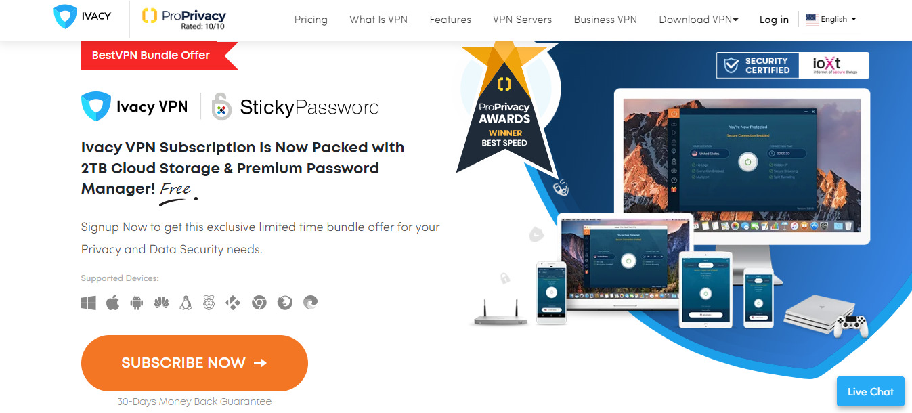Viewport: 912px width, 413px height.
Task: Open the Features menu item
Action: (x=450, y=20)
